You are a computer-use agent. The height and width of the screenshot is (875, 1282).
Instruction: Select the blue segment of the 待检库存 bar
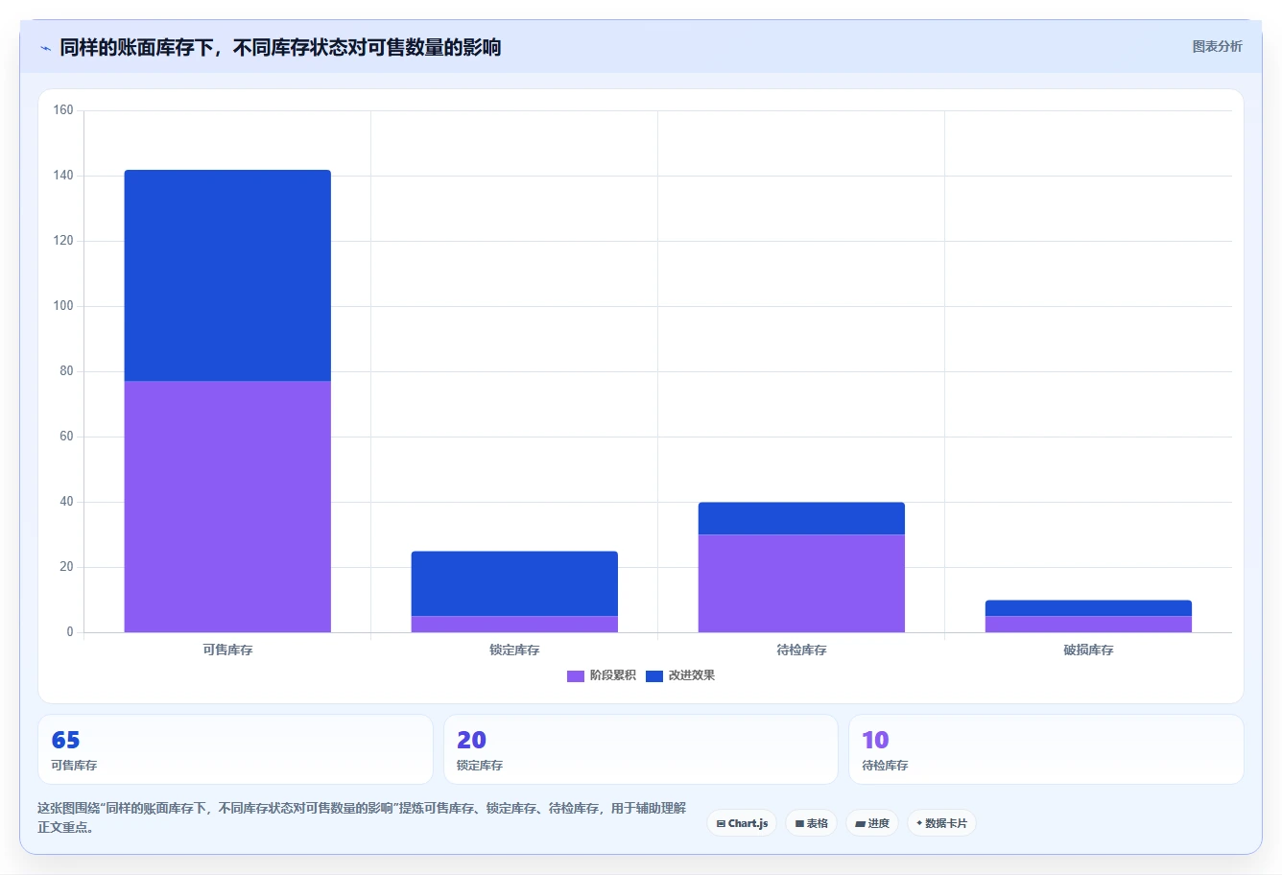coord(801,518)
